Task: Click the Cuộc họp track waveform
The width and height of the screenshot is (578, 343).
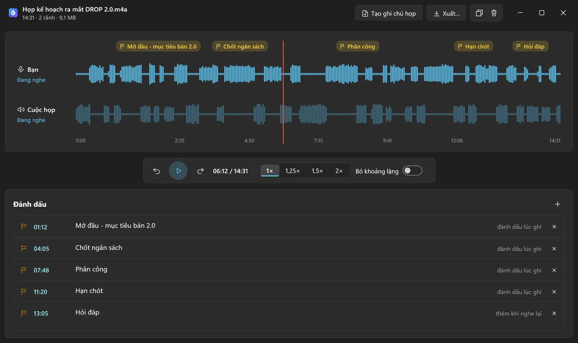Action: 318,114
